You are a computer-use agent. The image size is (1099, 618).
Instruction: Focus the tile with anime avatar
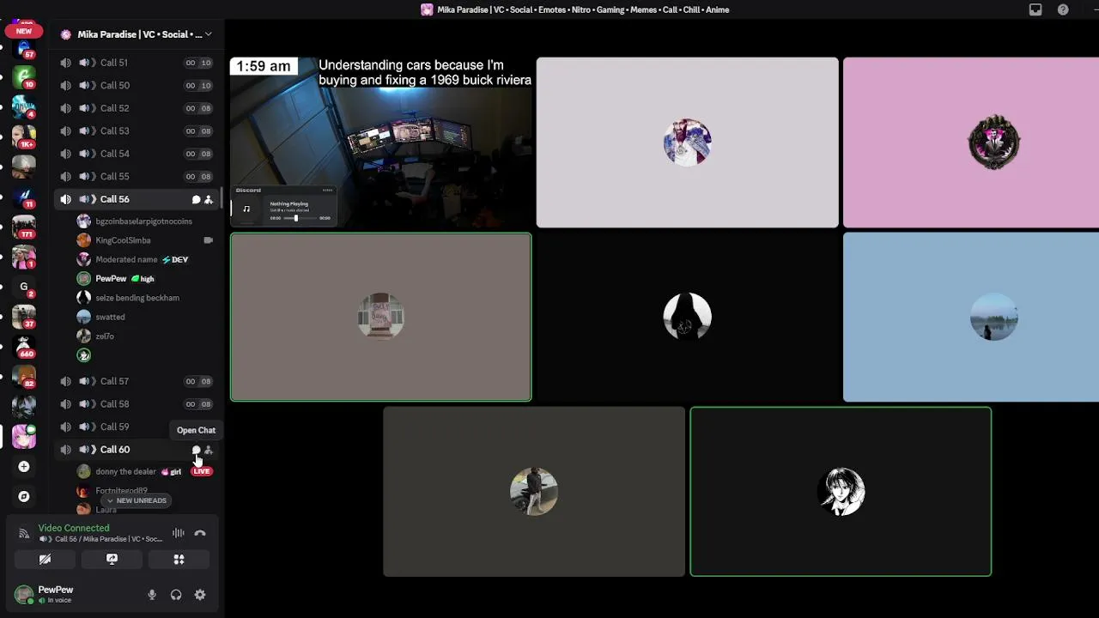[841, 492]
